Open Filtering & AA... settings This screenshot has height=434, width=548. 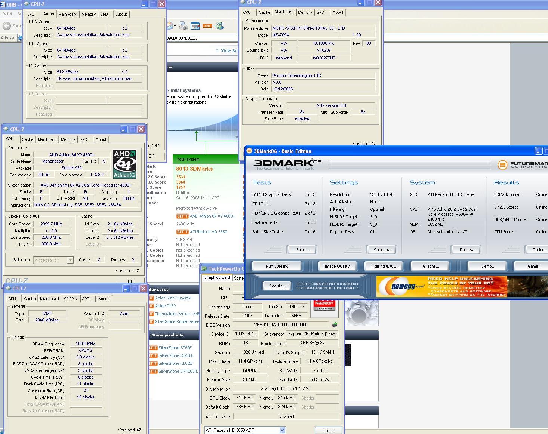[384, 266]
